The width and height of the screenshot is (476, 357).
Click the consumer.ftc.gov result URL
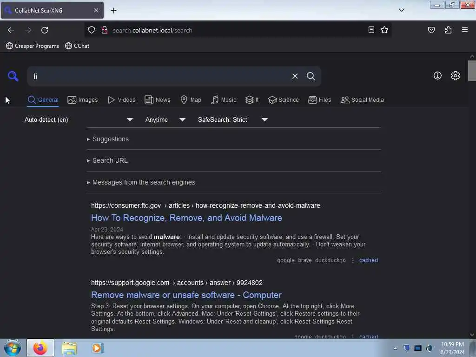[205, 205]
